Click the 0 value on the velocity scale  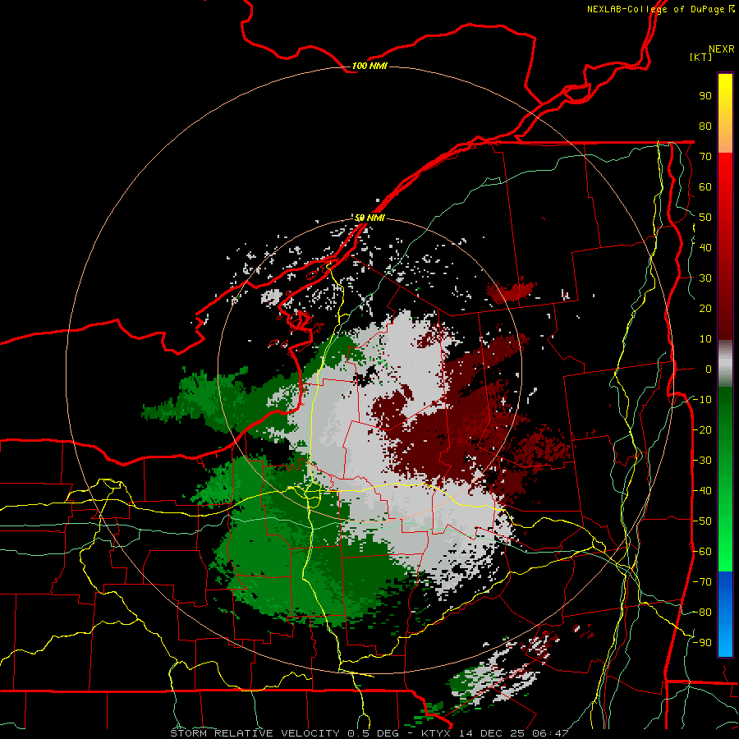[x=709, y=369]
